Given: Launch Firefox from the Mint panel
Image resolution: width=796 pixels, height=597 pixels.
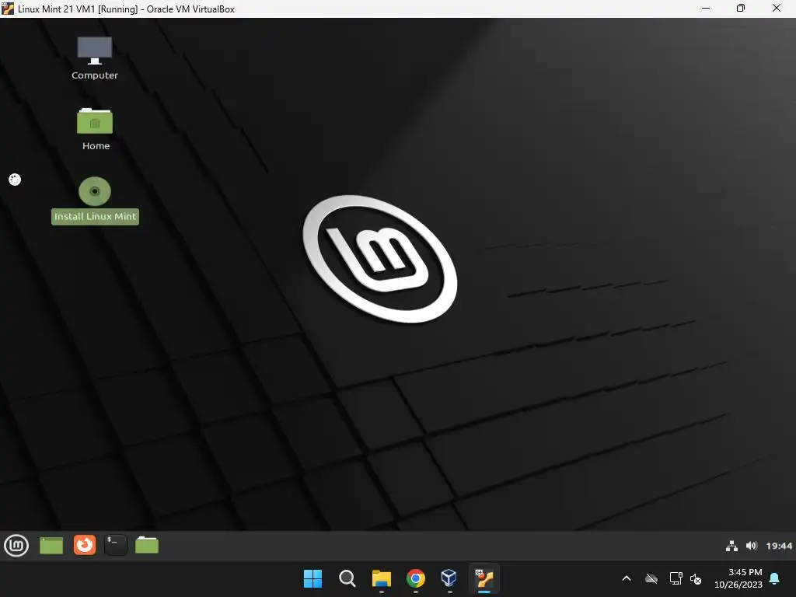Looking at the screenshot, I should 84,545.
